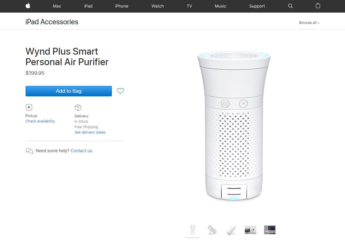The height and width of the screenshot is (251, 345).
Task: Open the shopping bag icon
Action: (x=318, y=6)
